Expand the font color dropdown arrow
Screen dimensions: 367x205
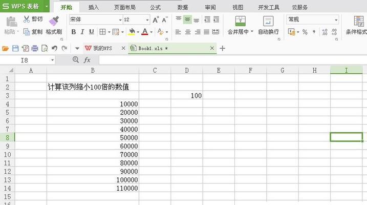point(152,32)
